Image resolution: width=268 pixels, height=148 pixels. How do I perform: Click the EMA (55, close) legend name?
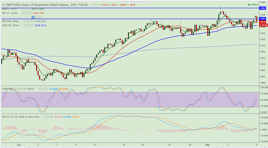[10, 25]
